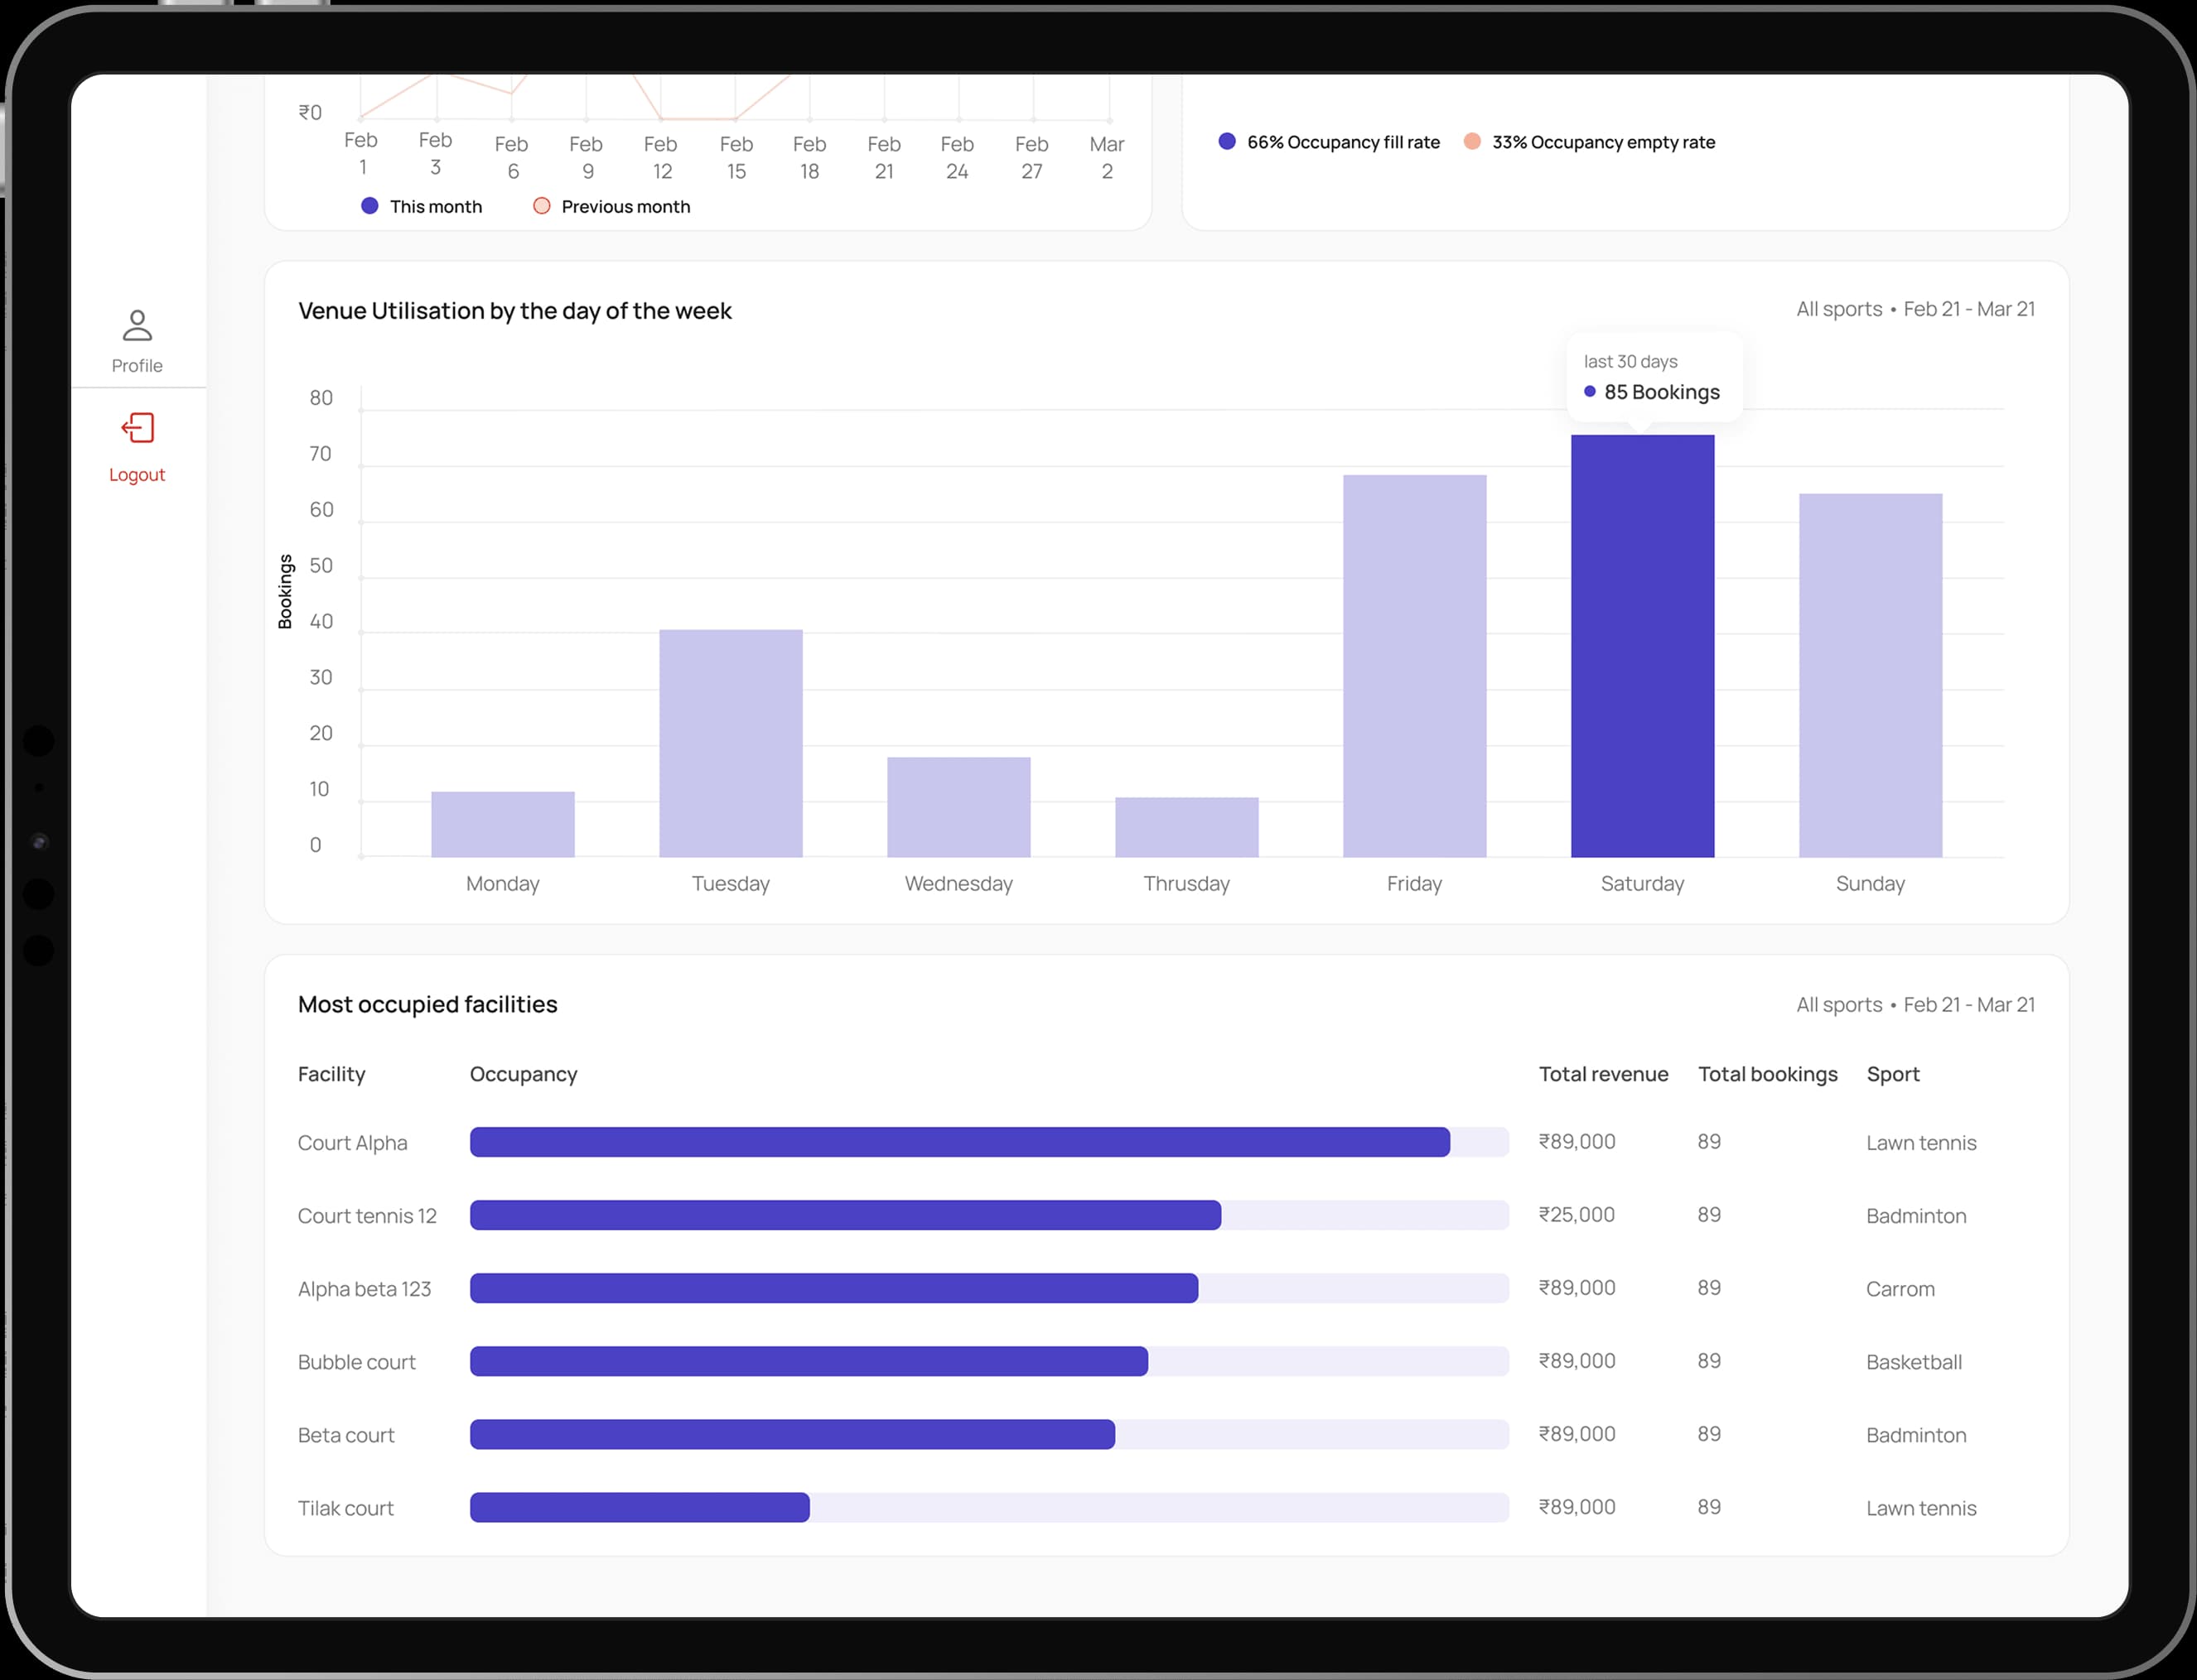
Task: Click the Total revenue column header
Action: click(1603, 1074)
